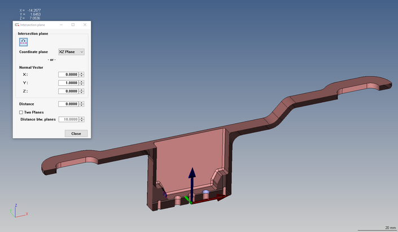The height and width of the screenshot is (232, 398).
Task: Minimize the Intersection plane dialog
Action: 62,25
